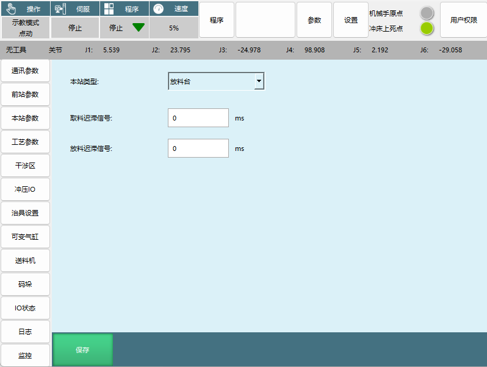487x367 pixels.
Task: Click the 速度 speed gauge icon
Action: click(x=158, y=9)
